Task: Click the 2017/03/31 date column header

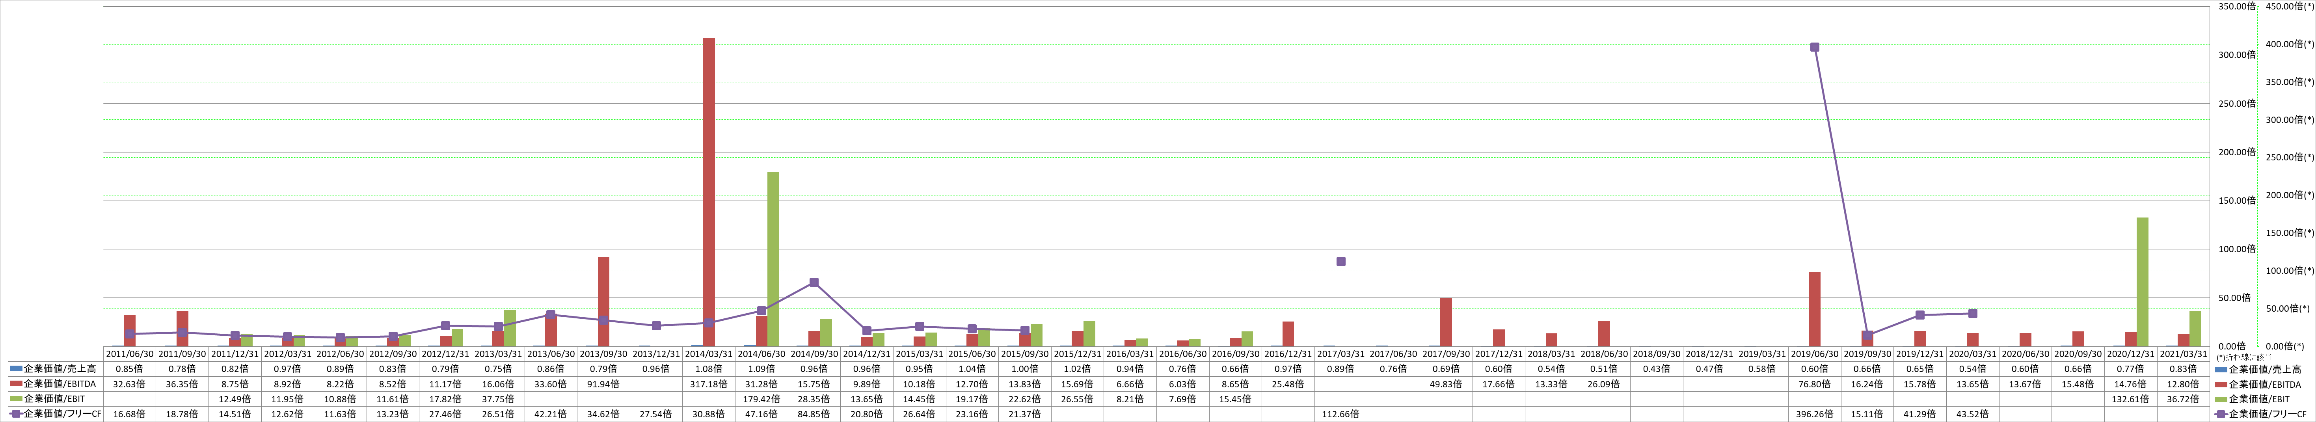Action: 1340,354
